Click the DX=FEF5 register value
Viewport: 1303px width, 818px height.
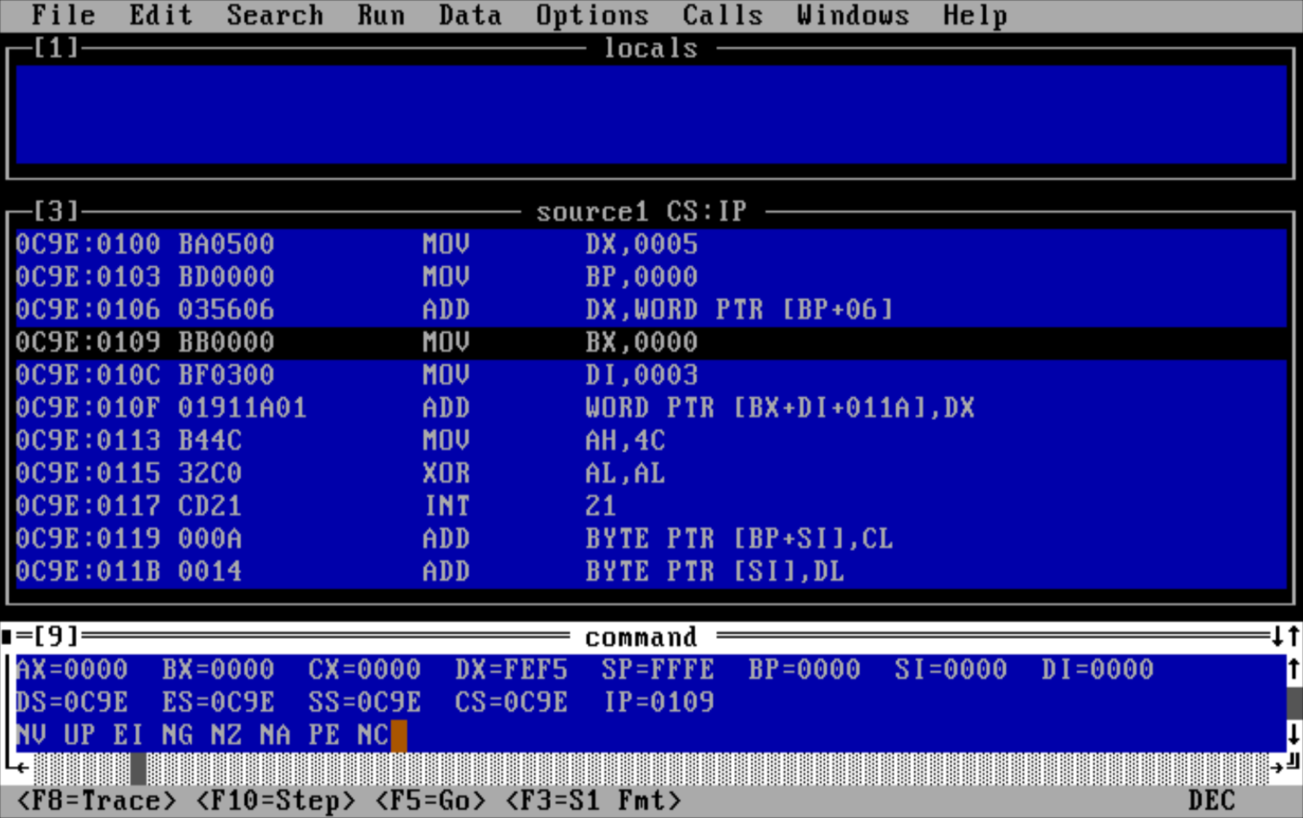511,670
